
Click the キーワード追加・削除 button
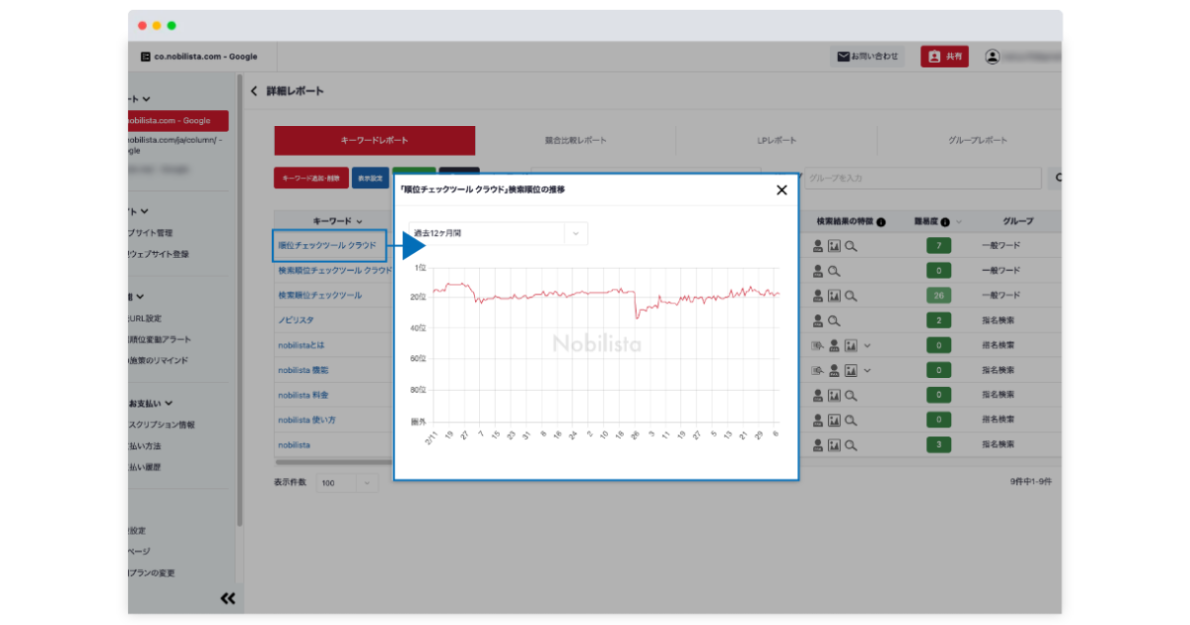[310, 178]
